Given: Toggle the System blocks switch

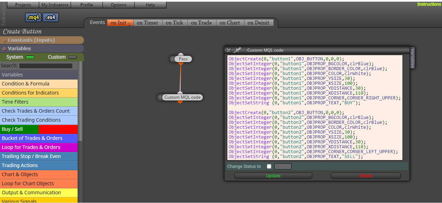Looking at the screenshot, I should point(30,57).
